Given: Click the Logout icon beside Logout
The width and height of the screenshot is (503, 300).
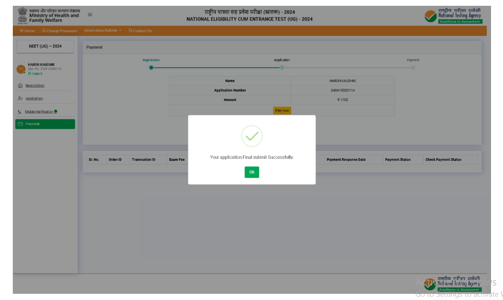Looking at the screenshot, I should (x=30, y=73).
